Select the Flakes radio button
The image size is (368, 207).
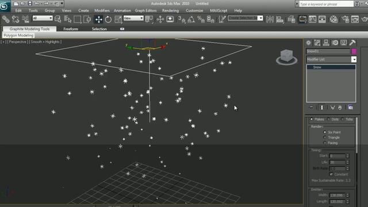[312, 119]
